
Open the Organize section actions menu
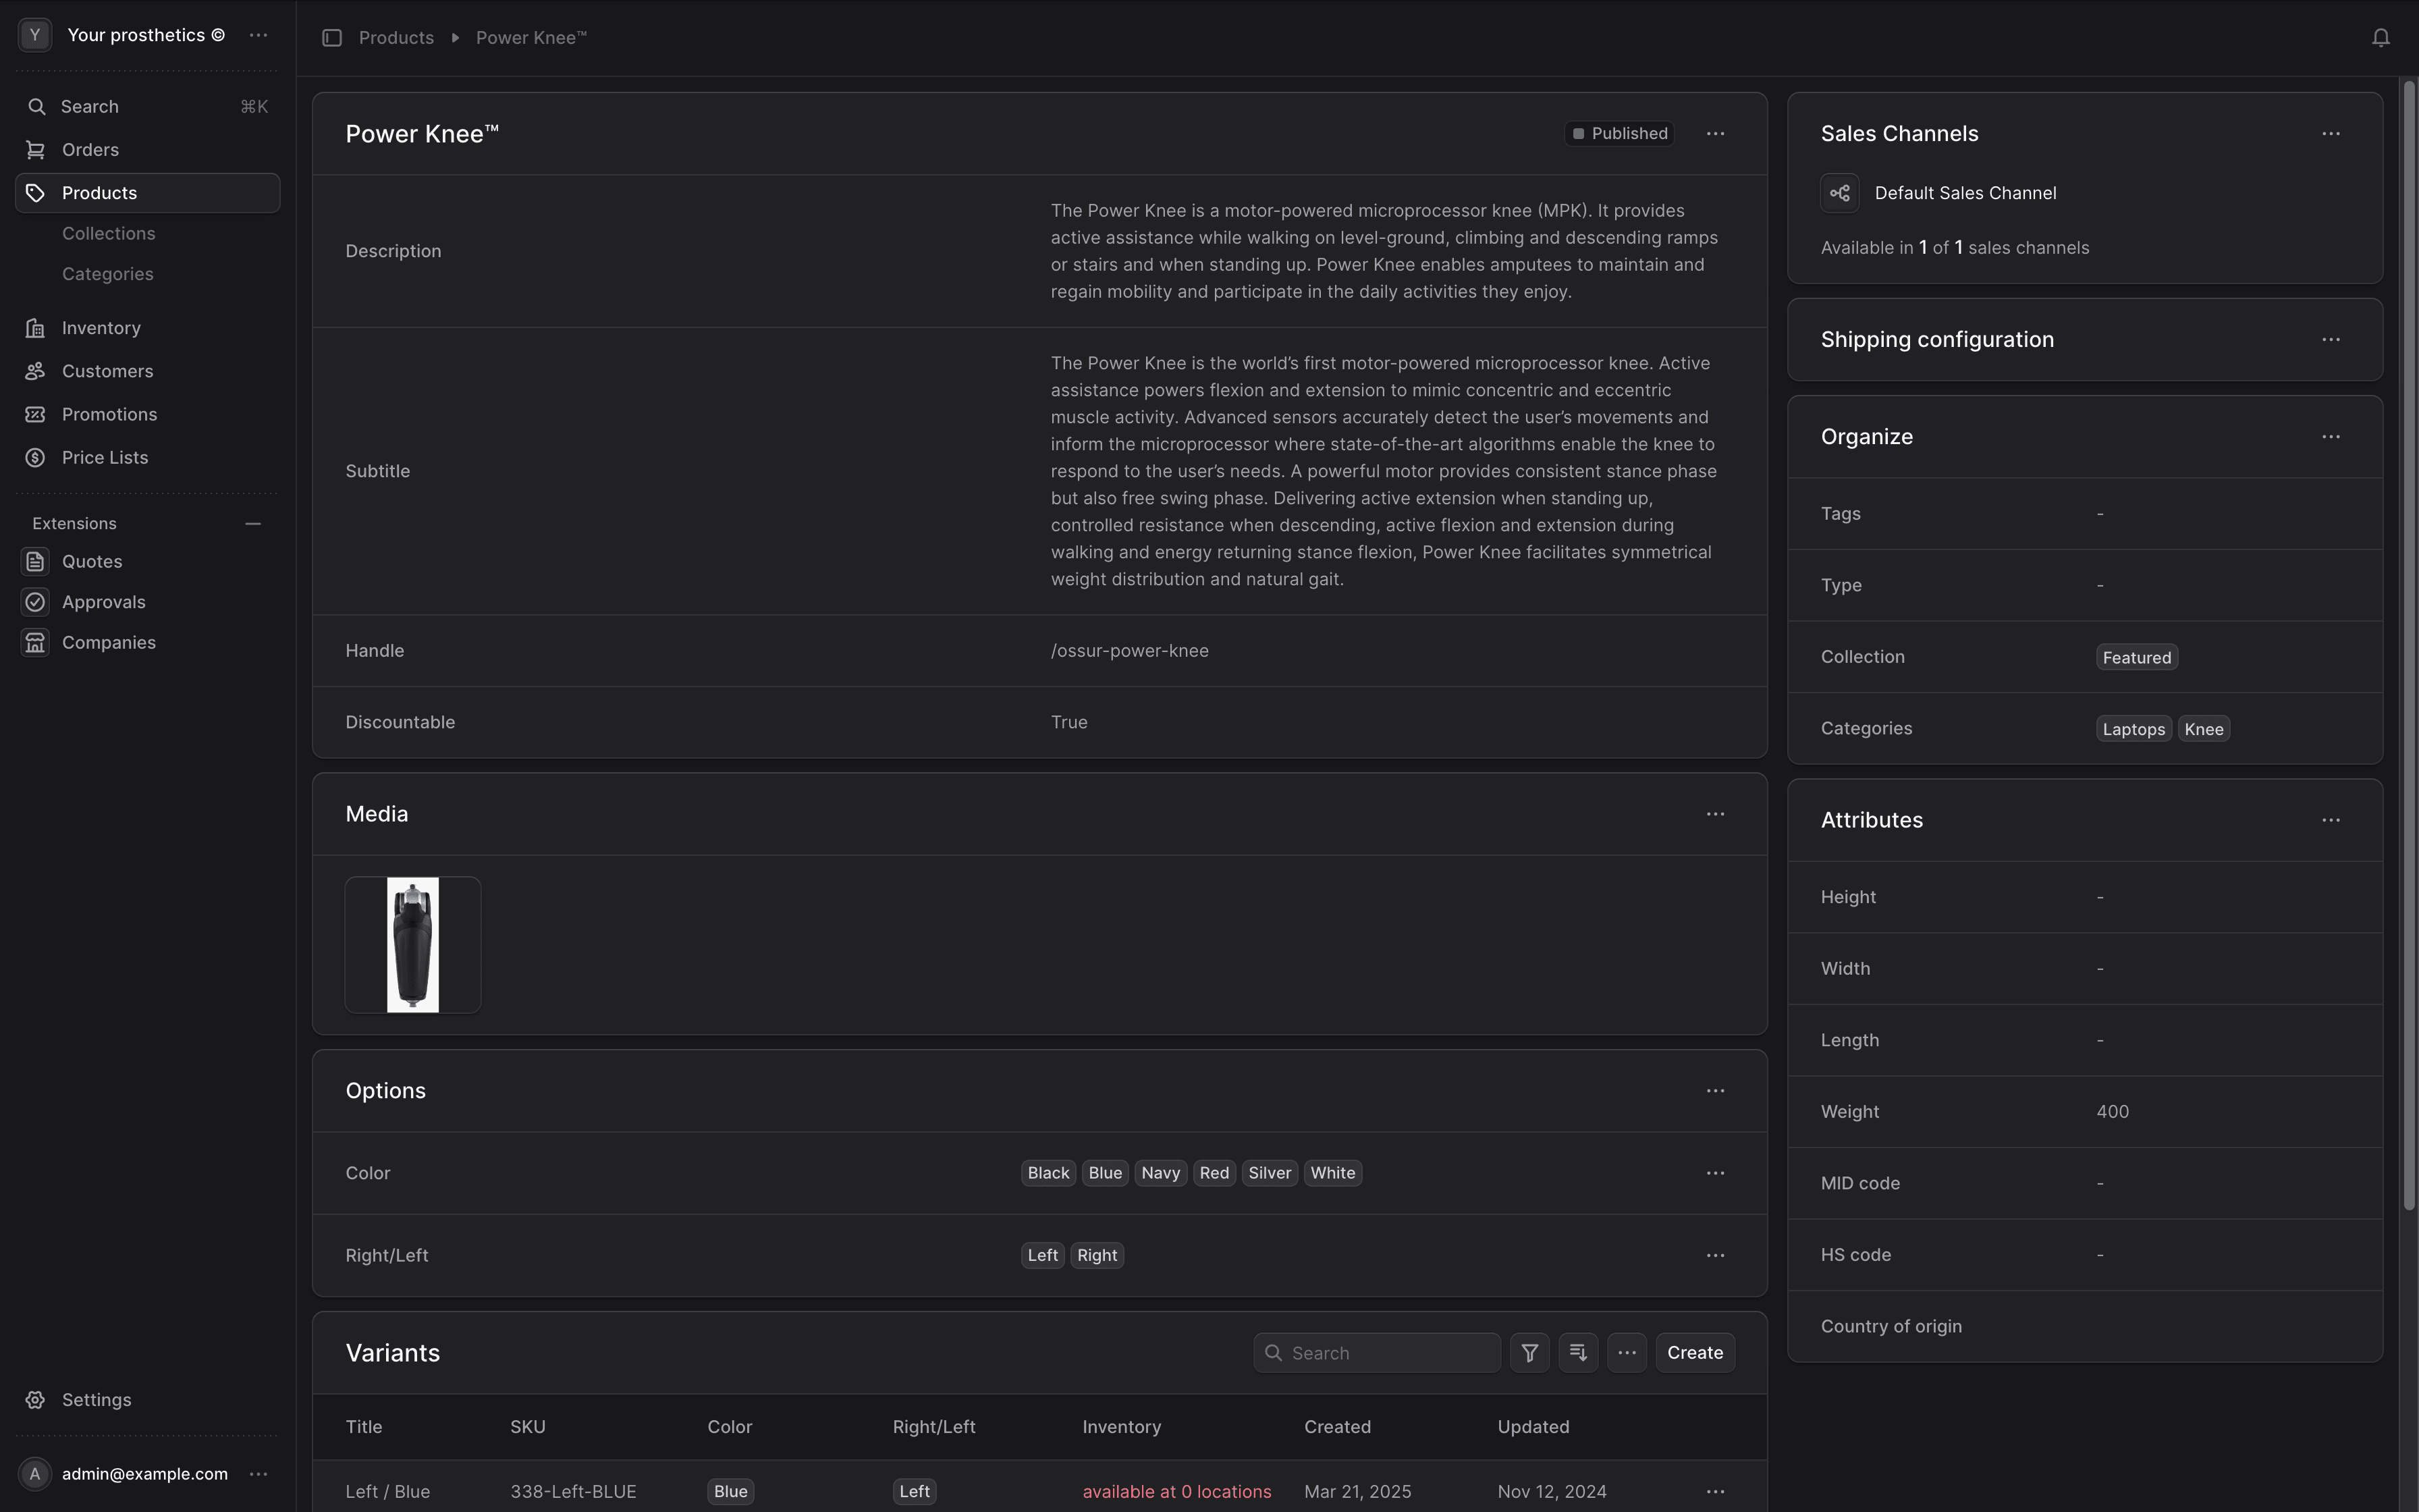point(2331,437)
